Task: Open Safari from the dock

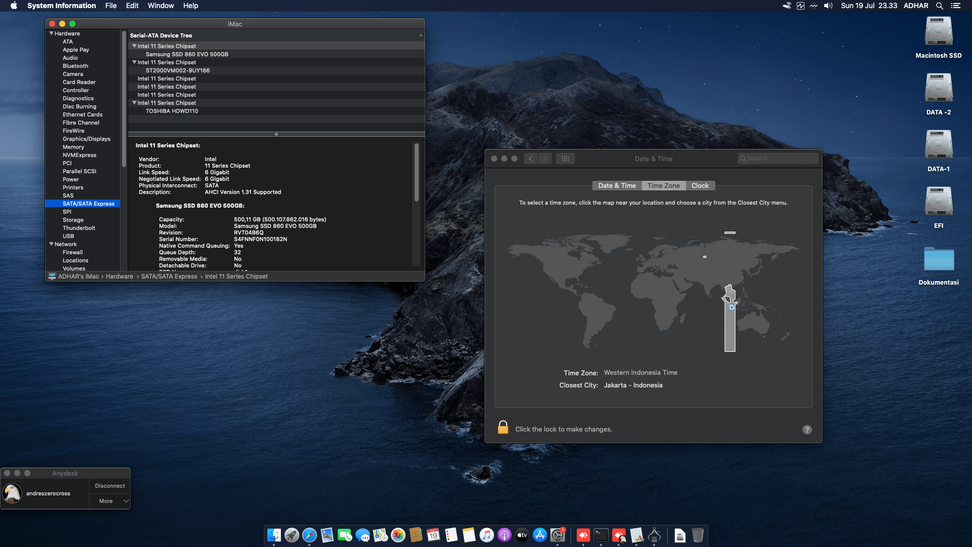Action: coord(309,535)
